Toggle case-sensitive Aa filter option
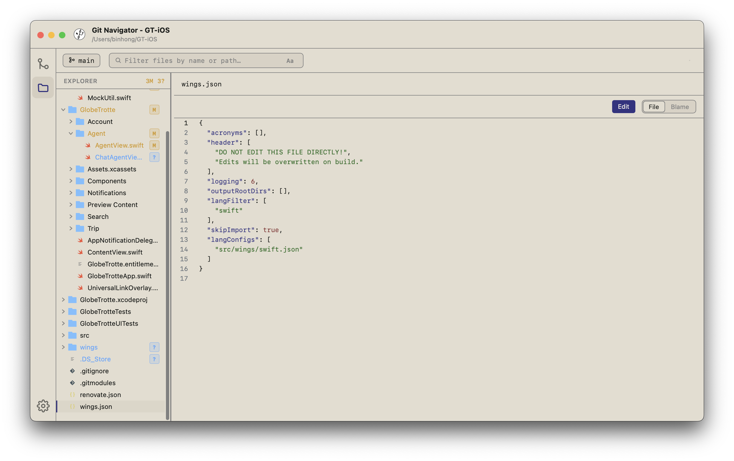 click(290, 60)
